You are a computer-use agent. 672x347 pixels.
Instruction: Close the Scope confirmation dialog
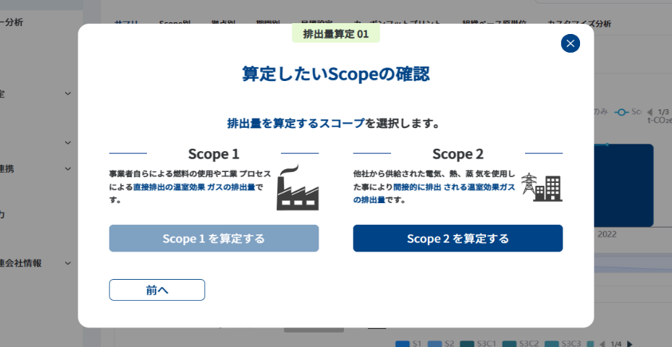coord(570,43)
